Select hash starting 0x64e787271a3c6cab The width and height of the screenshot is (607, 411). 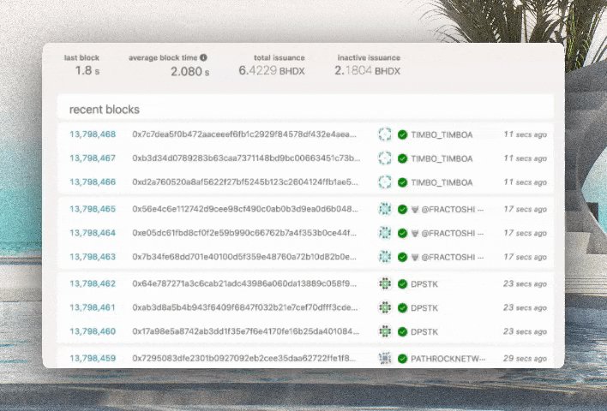pos(244,283)
